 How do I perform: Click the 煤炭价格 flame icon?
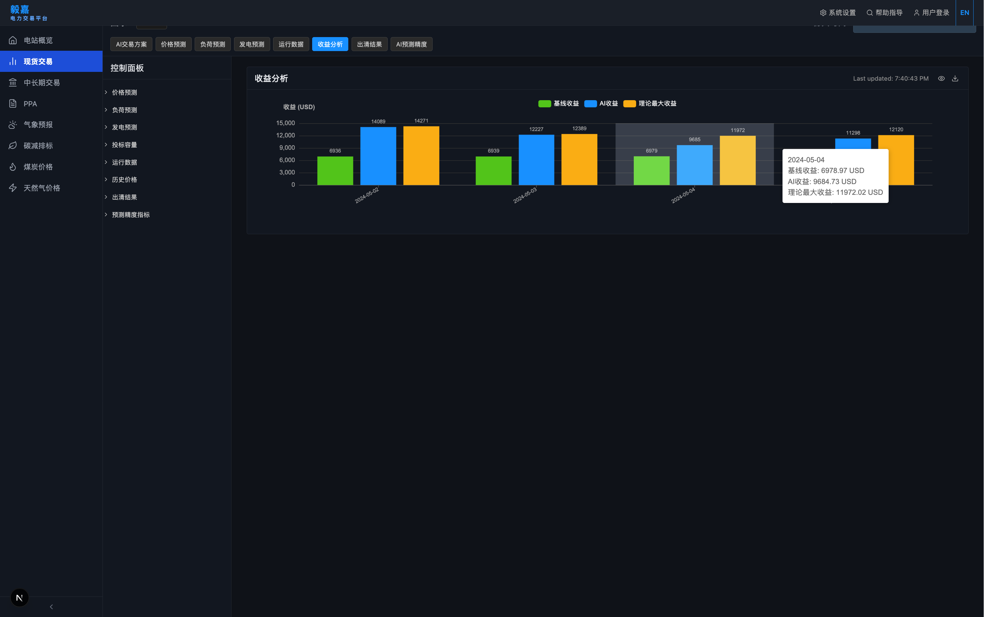click(x=13, y=167)
